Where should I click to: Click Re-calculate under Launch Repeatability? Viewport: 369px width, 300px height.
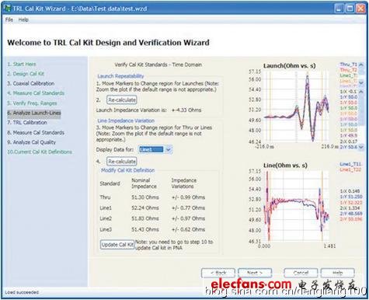coord(122,99)
